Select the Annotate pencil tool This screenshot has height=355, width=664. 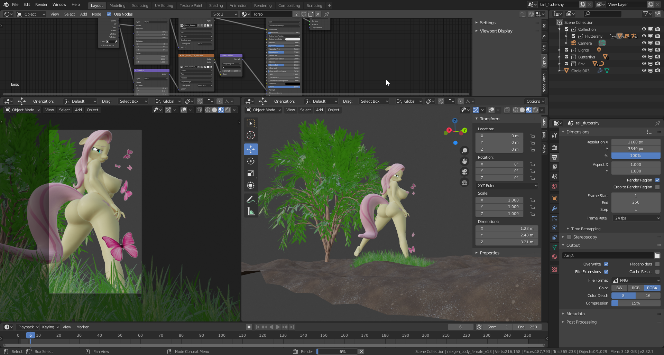251,199
